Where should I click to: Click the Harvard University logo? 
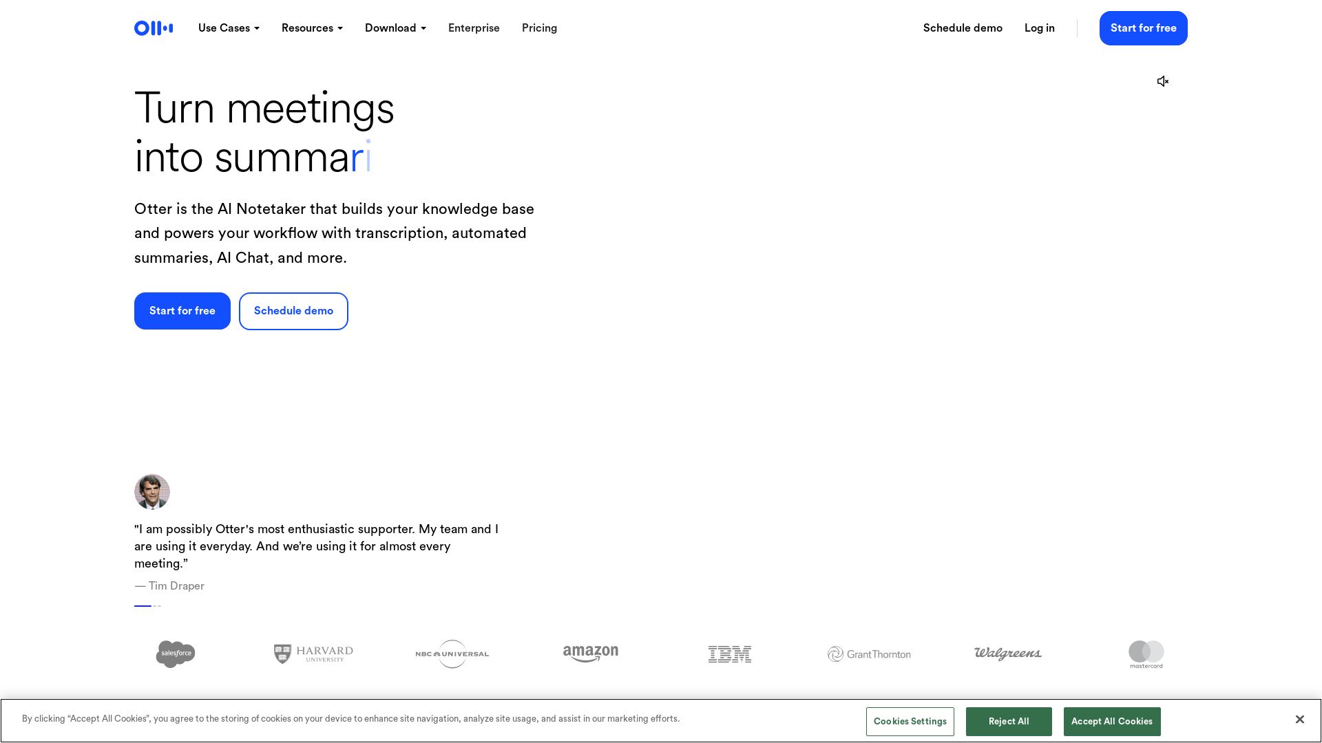pos(313,654)
